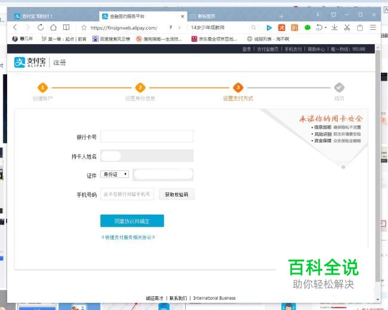Click step 3 设置支付方式 marker
This screenshot has height=310, width=388.
pyautogui.click(x=238, y=88)
